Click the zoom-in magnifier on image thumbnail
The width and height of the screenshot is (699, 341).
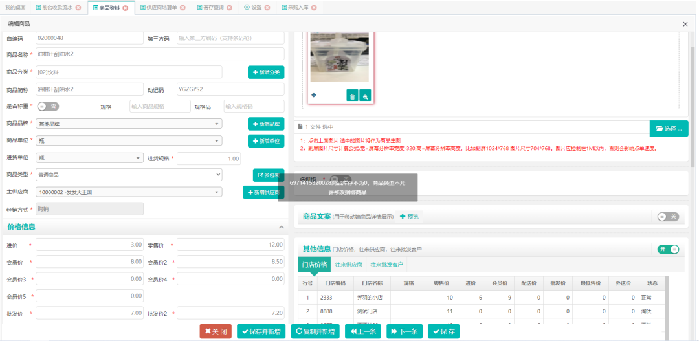pos(365,96)
